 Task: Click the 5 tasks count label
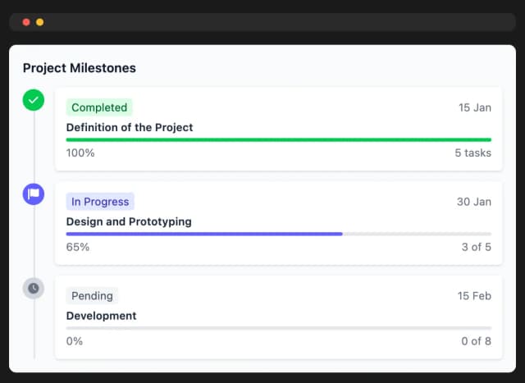click(x=473, y=153)
